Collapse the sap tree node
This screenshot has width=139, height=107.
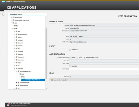coord(11,23)
